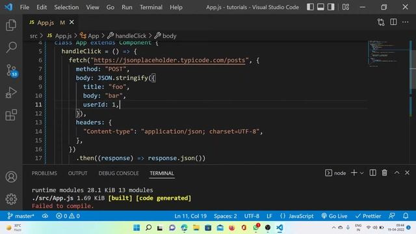416x234 pixels.
Task: Open the Go menu
Action: [110, 7]
